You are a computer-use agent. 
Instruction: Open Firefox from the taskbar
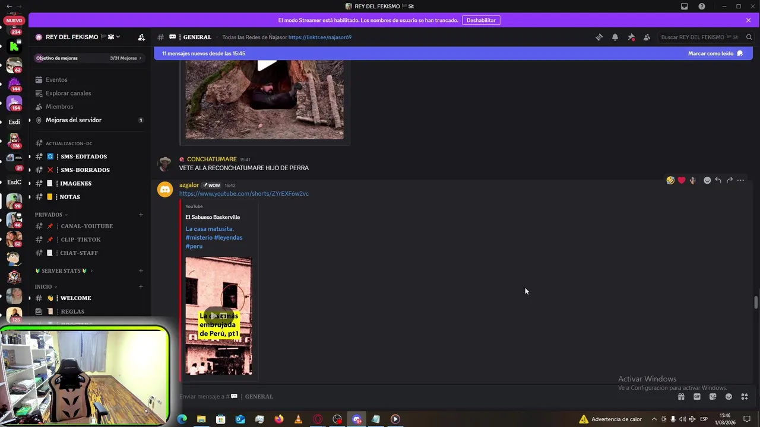[279, 419]
